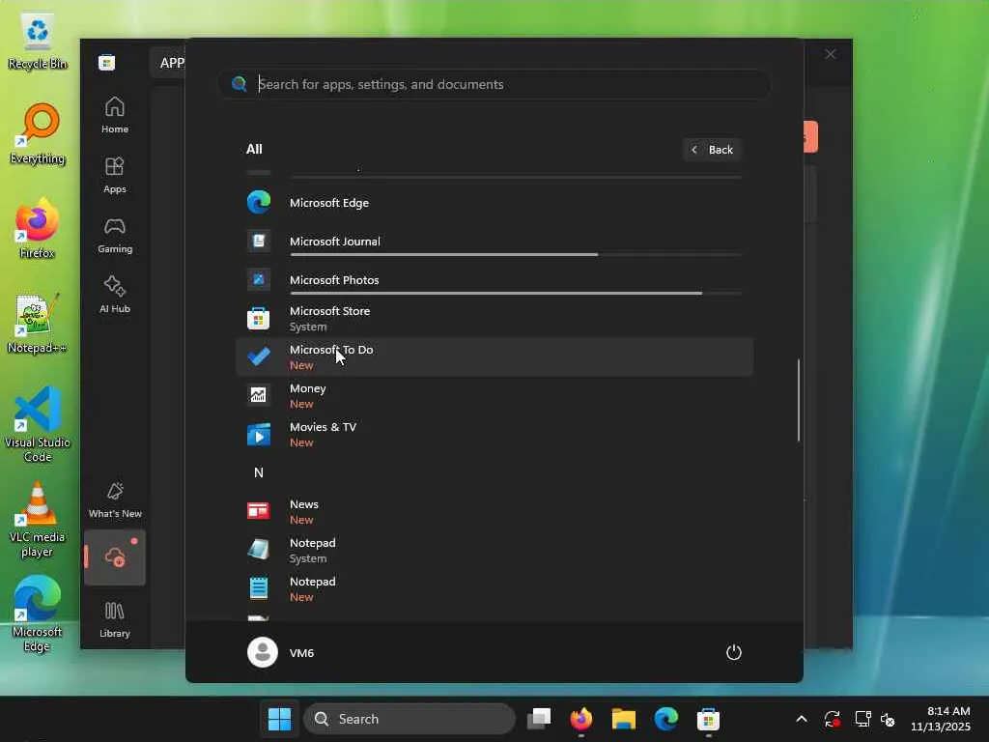Screen dimensions: 989x742
Task: Click the All apps list scrollbar
Action: (x=799, y=400)
